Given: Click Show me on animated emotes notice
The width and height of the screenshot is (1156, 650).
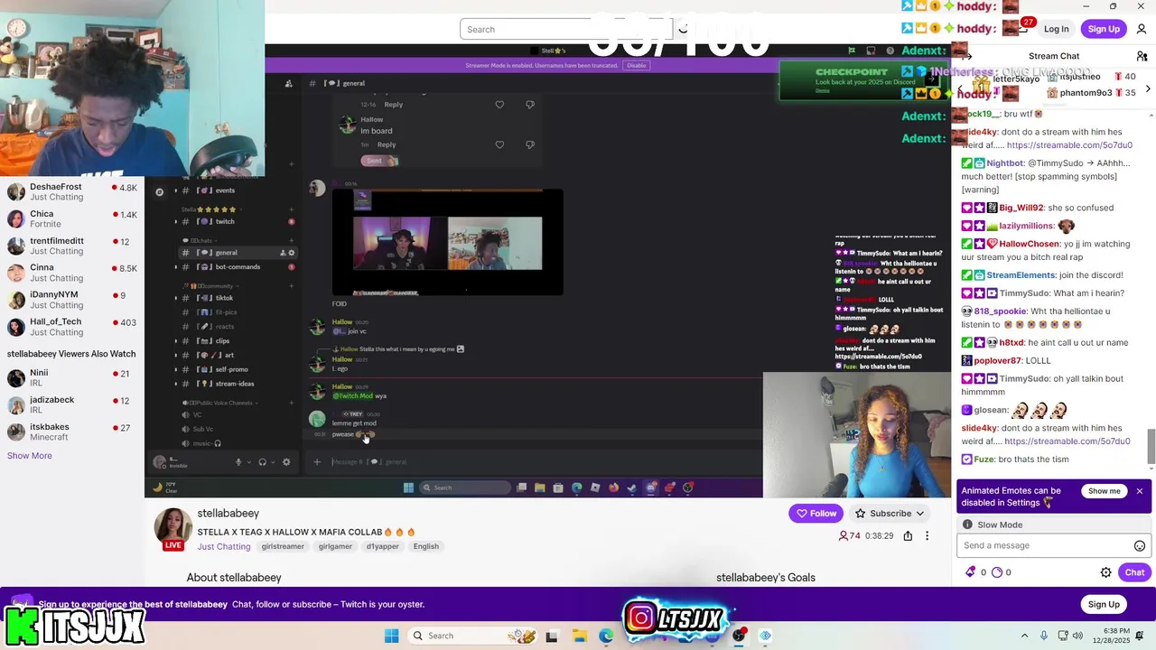Looking at the screenshot, I should [x=1104, y=491].
